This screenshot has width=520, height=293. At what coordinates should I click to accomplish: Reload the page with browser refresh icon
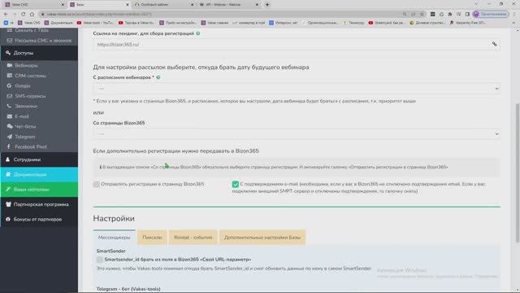(23, 15)
